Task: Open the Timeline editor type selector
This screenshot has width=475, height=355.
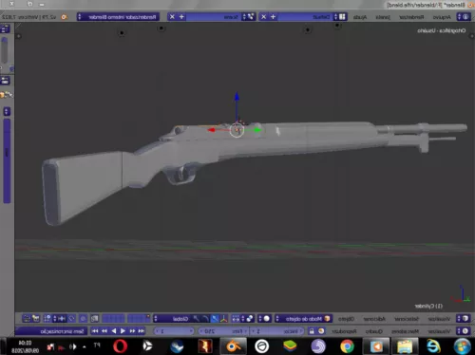Action: [x=464, y=331]
